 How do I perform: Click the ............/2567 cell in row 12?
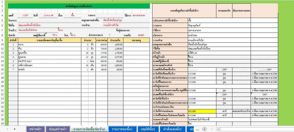click(x=264, y=70)
